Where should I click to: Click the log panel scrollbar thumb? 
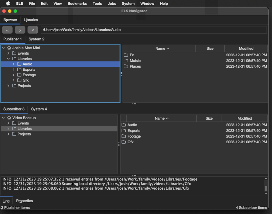(x=266, y=188)
